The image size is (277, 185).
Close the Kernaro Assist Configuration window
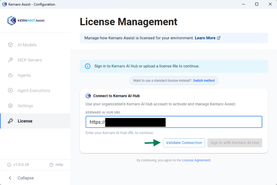point(270,4)
